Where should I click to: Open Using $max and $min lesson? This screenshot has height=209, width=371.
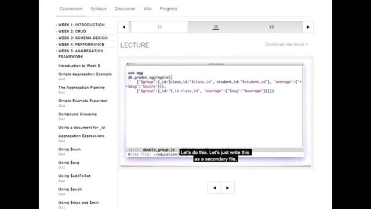78,203
